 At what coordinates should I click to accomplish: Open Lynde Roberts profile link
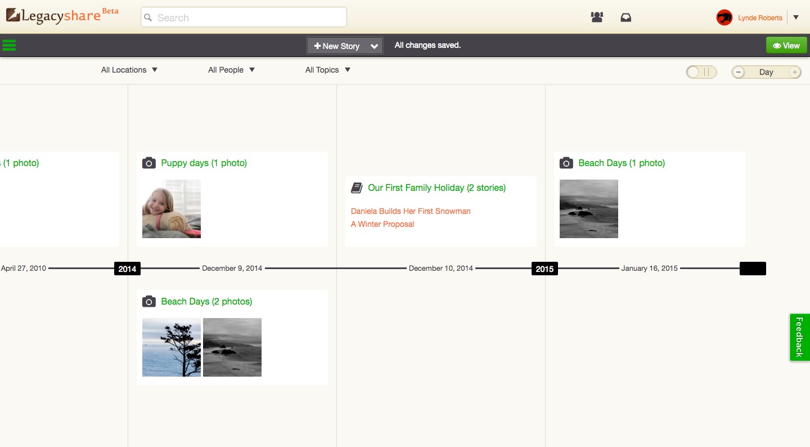click(x=760, y=18)
